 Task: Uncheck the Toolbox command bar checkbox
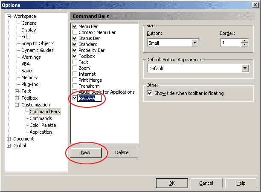(x=75, y=56)
